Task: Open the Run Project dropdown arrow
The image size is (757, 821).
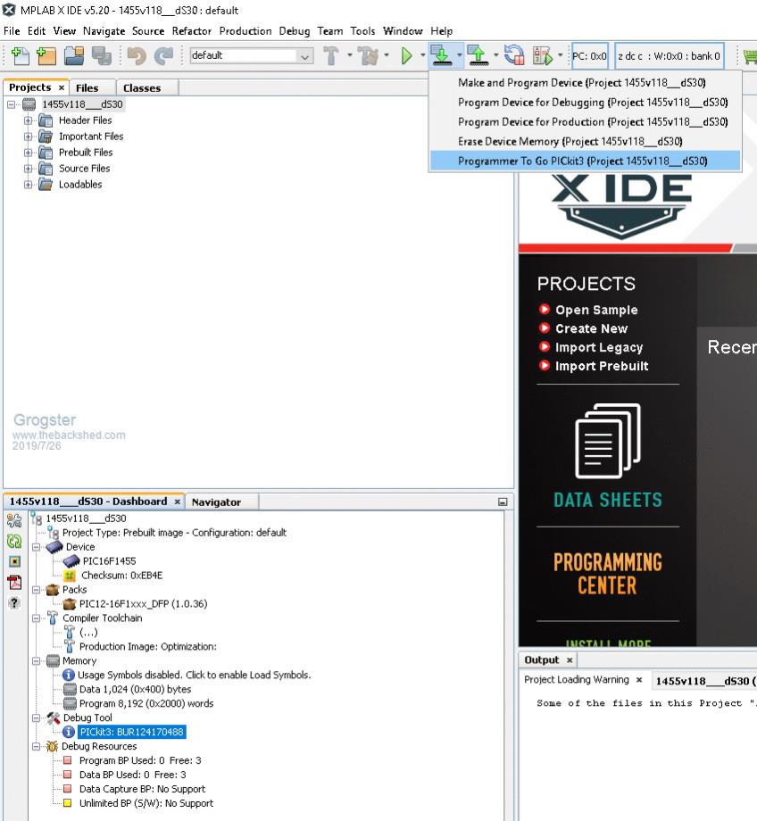Action: point(423,55)
